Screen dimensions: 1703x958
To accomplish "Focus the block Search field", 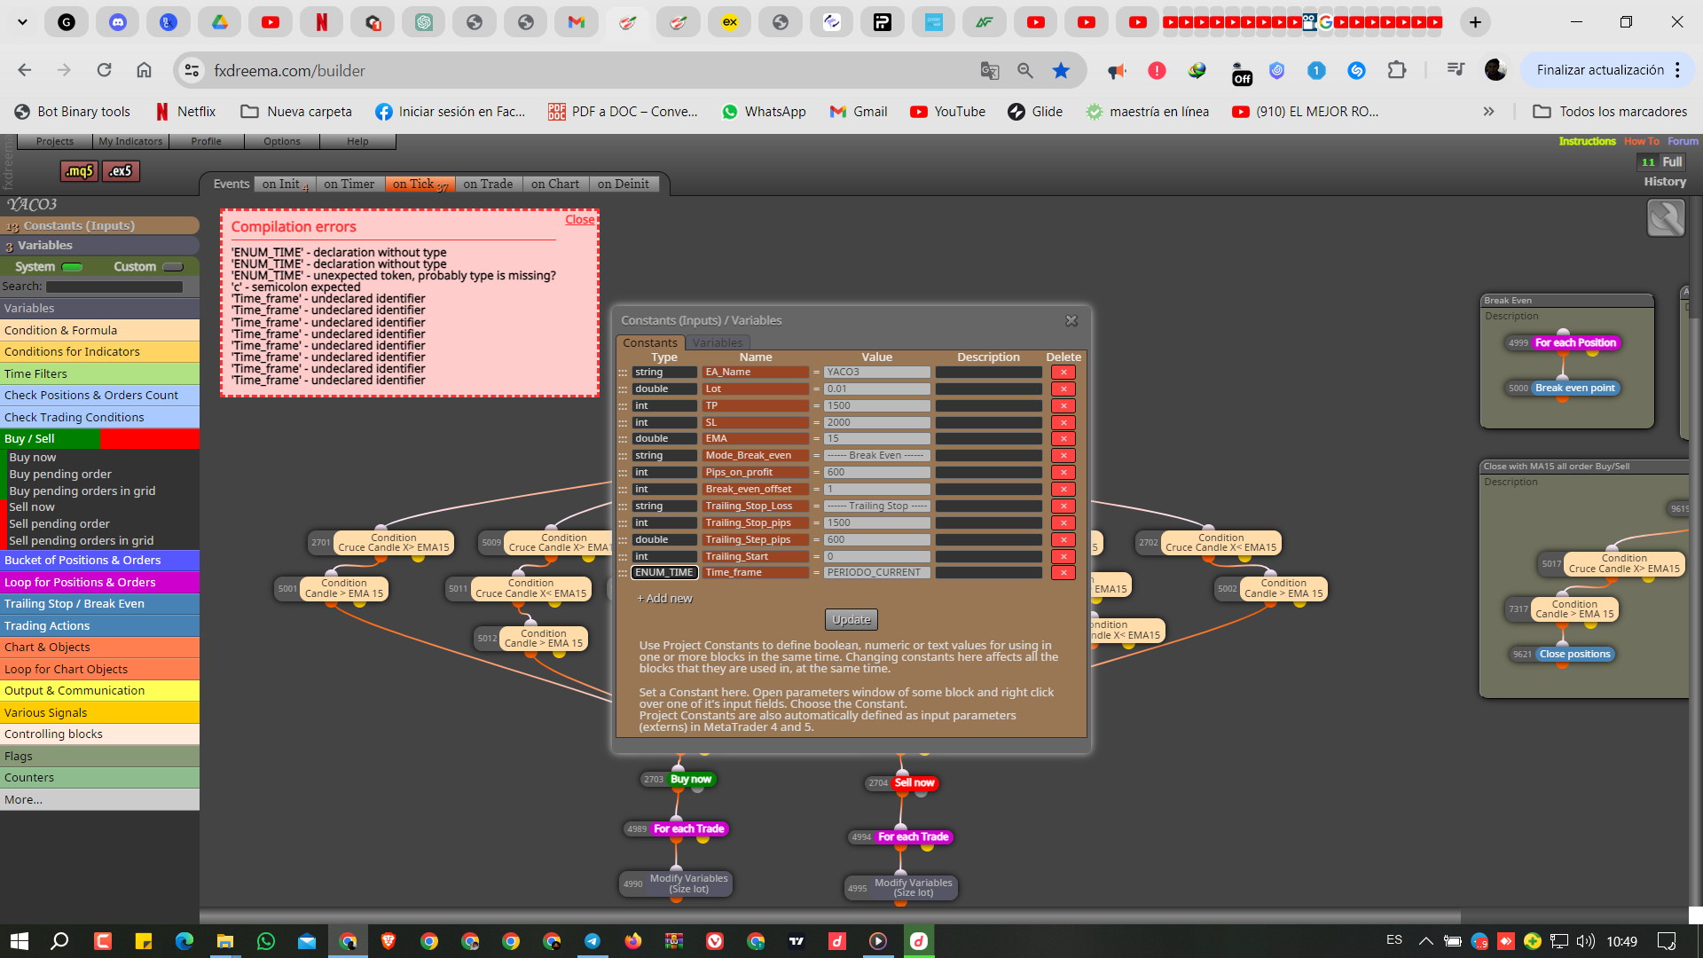I will coord(114,287).
